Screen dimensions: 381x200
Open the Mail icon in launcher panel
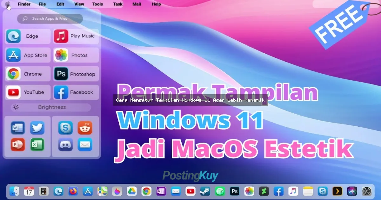pos(85,144)
